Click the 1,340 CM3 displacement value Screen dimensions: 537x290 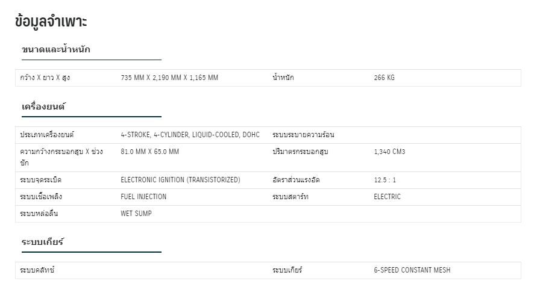pos(389,152)
